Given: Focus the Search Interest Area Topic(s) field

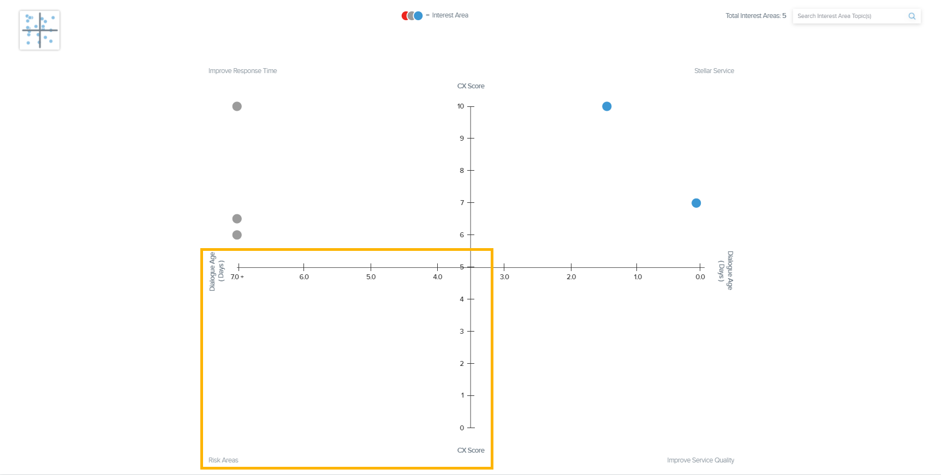Looking at the screenshot, I should [849, 16].
